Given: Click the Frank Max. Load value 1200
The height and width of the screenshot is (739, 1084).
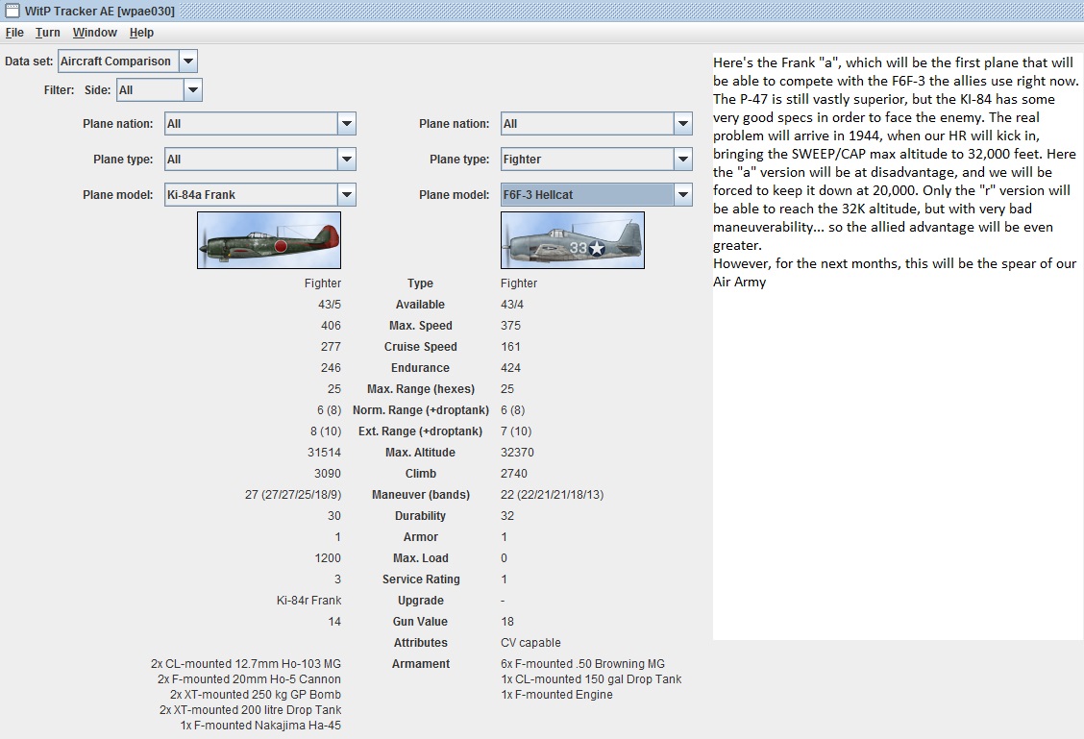Looking at the screenshot, I should coord(328,558).
